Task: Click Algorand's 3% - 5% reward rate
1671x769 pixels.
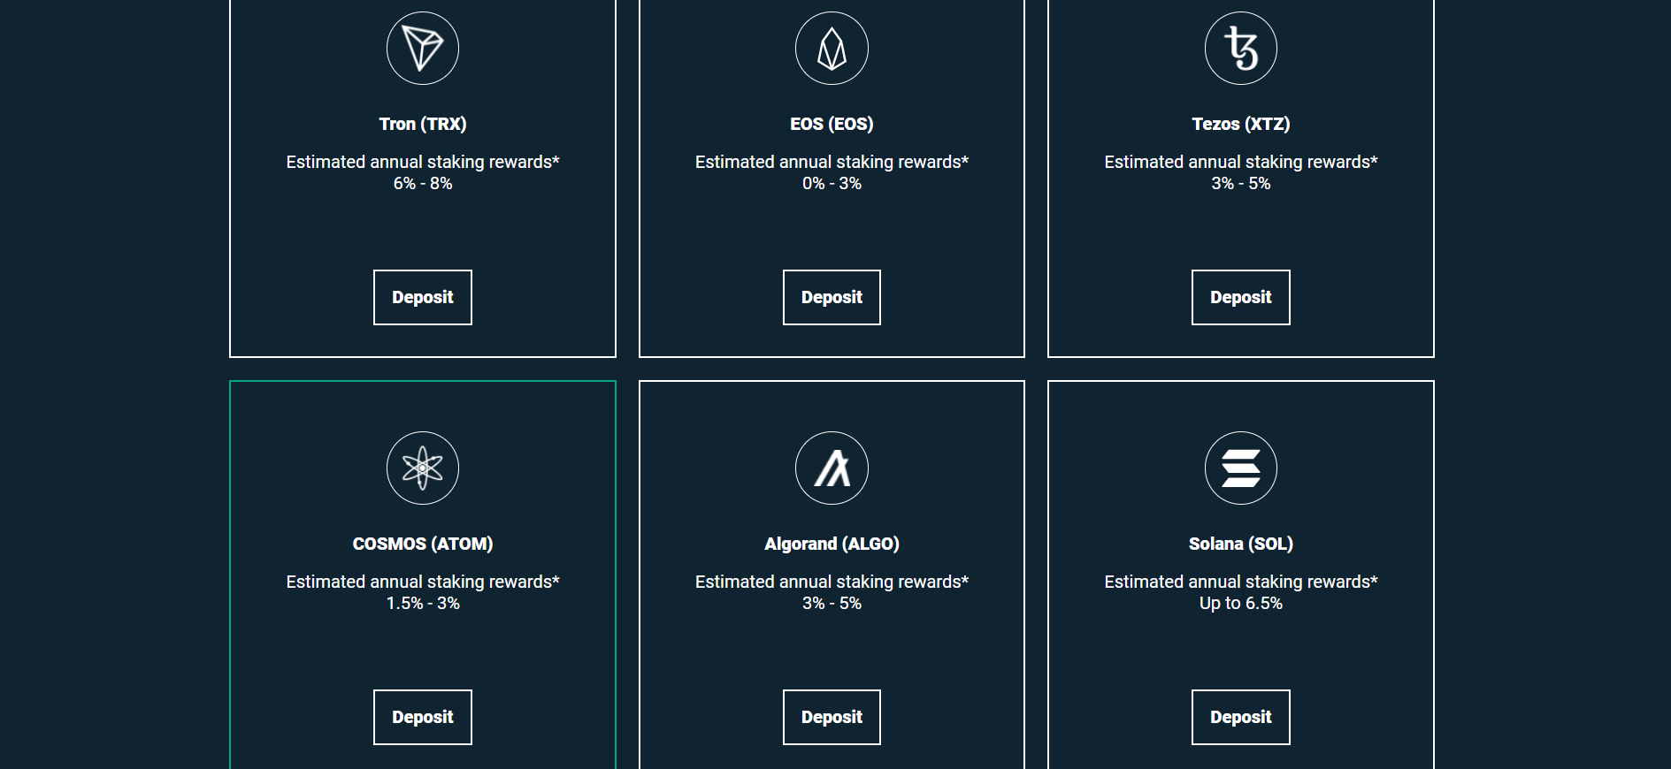Action: 832,603
